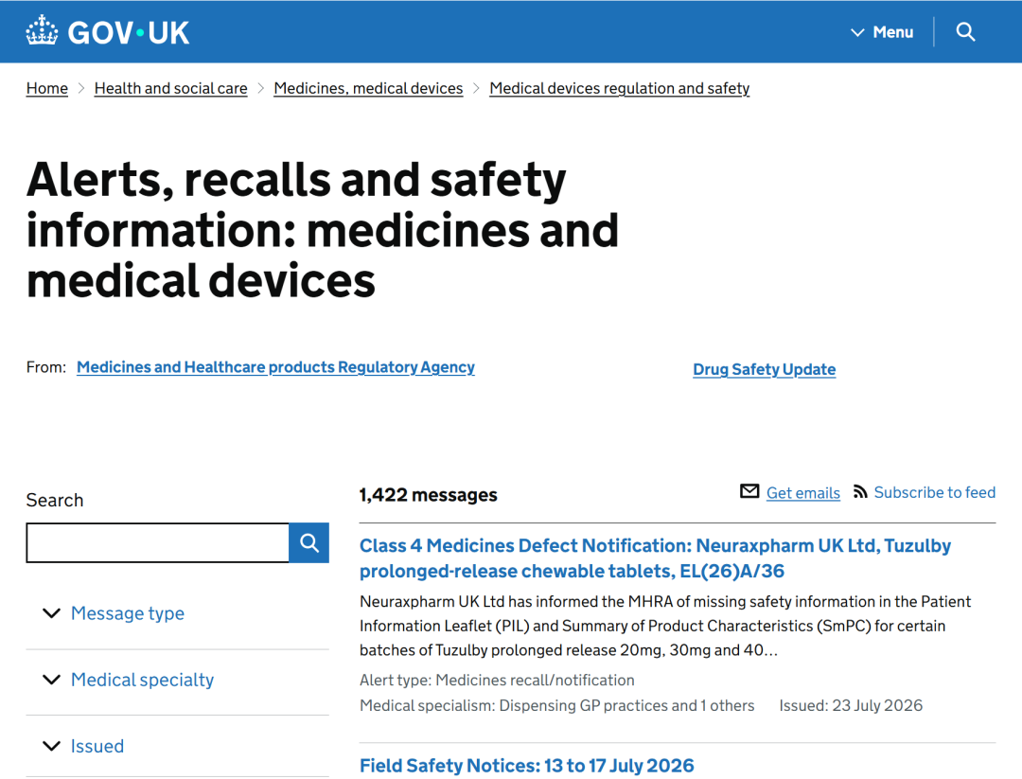This screenshot has width=1022, height=779.
Task: Click the Alert type: Medicines recall/notification text
Action: point(497,680)
